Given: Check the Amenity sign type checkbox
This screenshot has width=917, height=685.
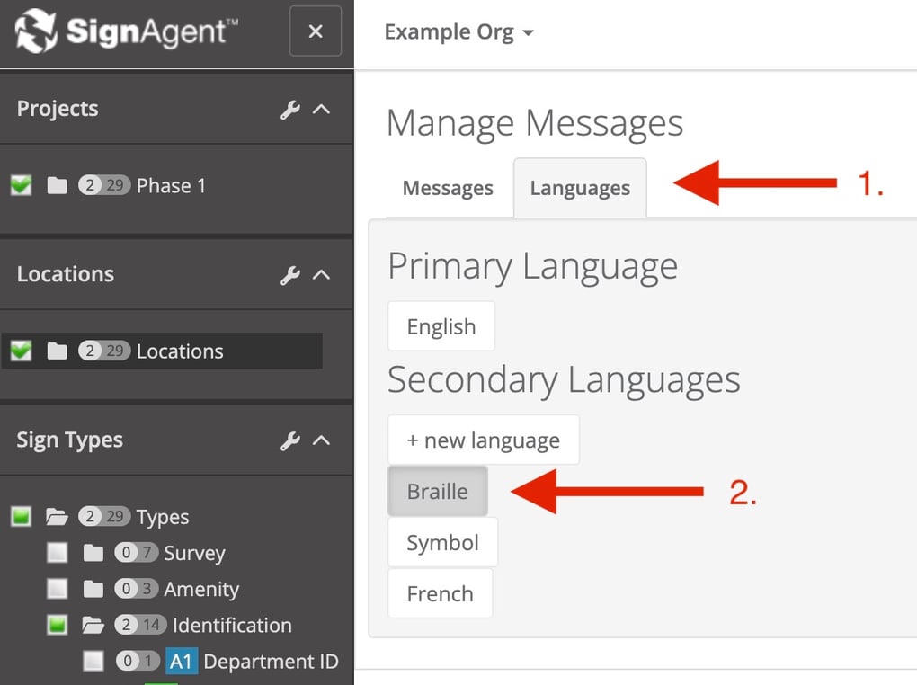Looking at the screenshot, I should pyautogui.click(x=58, y=590).
